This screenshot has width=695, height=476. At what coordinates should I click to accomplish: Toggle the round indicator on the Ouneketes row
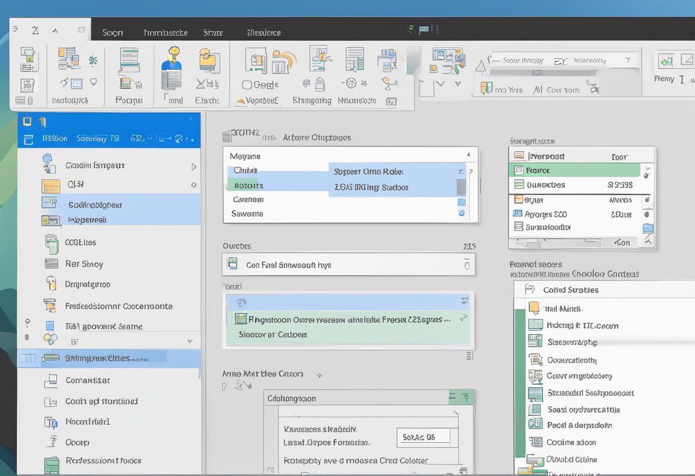pyautogui.click(x=646, y=175)
